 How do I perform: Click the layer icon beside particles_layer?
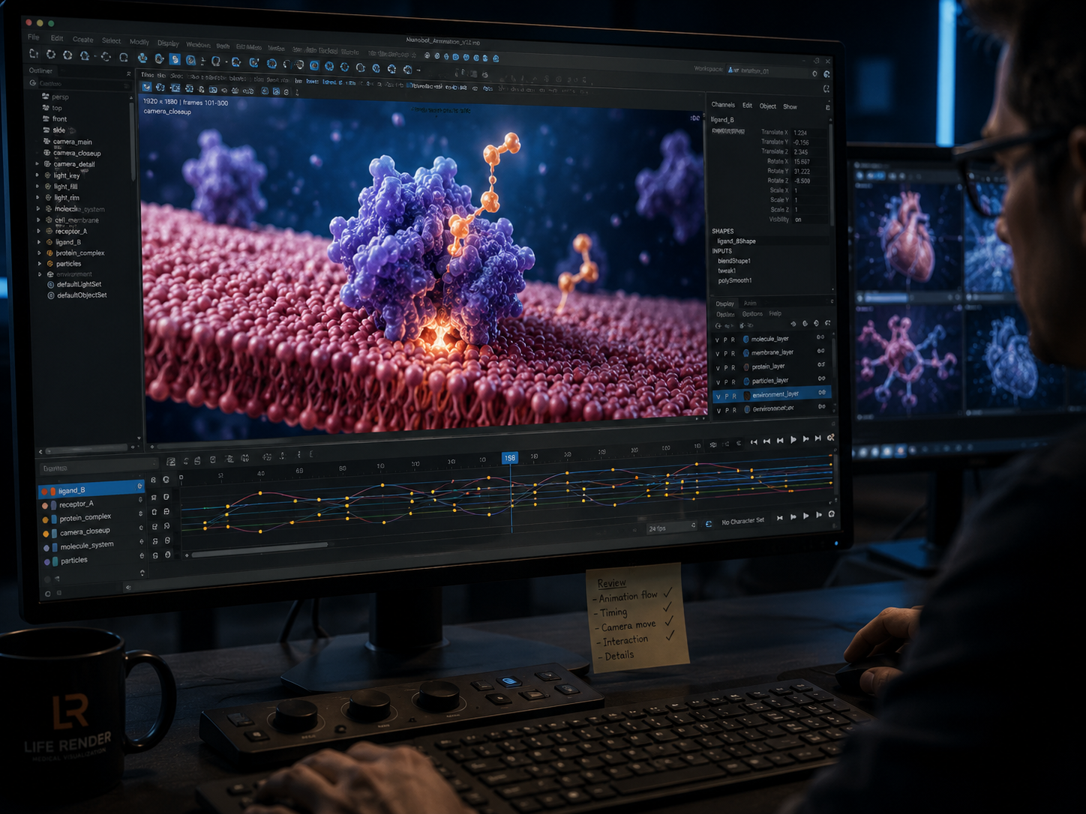[x=746, y=382]
